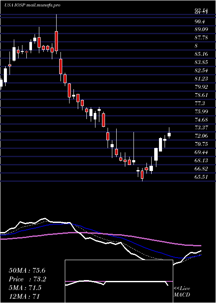Select the 65.51 price axis label
This screenshot has width=216, height=303.
202,177
